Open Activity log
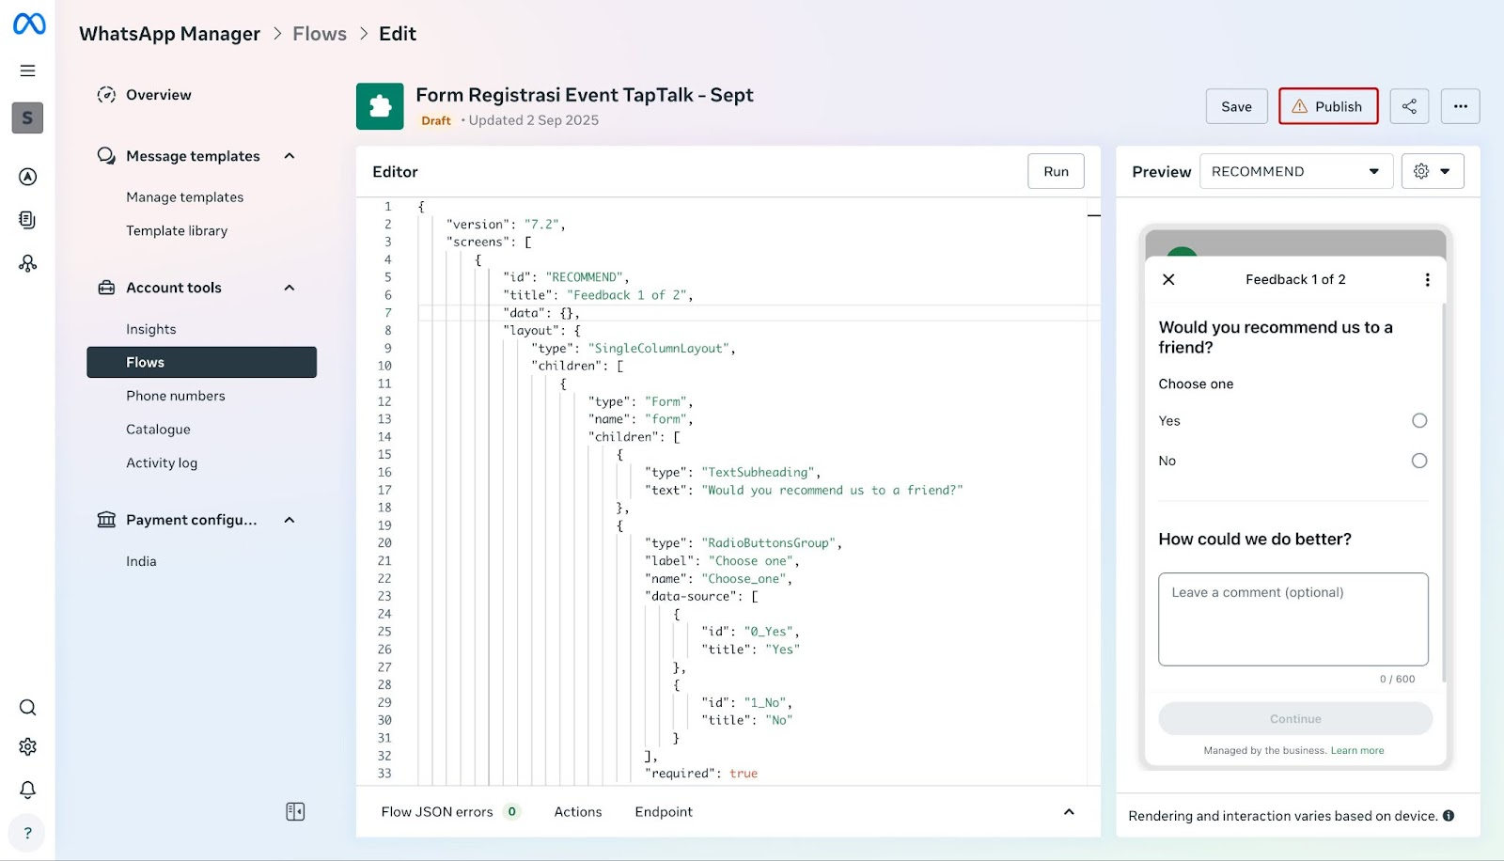The width and height of the screenshot is (1504, 861). click(162, 463)
